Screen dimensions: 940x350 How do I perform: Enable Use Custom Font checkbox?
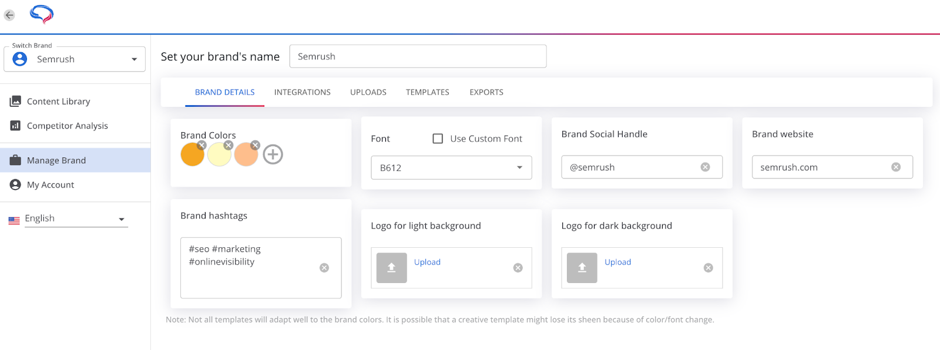click(438, 139)
